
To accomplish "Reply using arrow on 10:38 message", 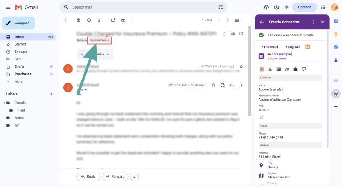I will pos(232,85).
